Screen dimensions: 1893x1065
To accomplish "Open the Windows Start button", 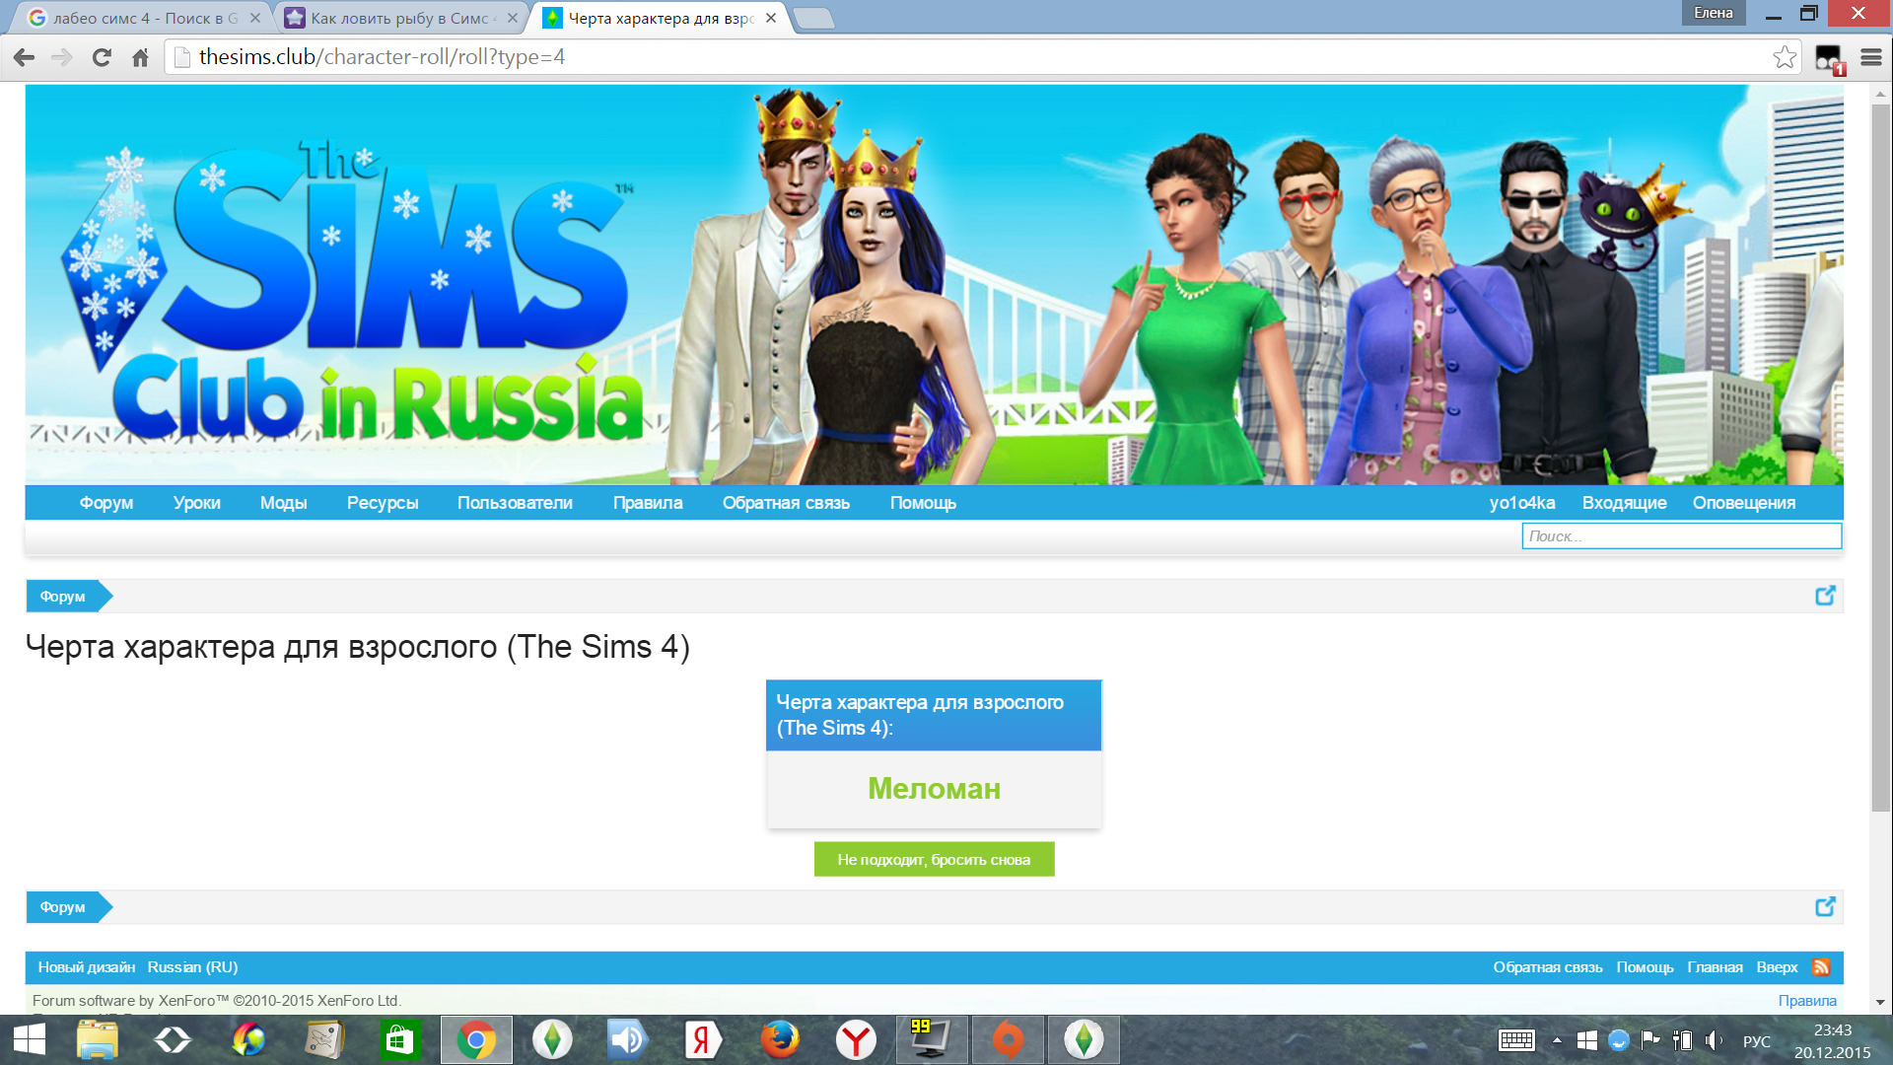I will 30,1040.
